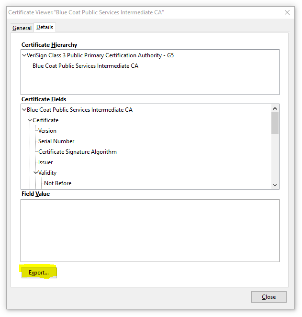Collapse the VeriSign Class 3 hierarchy node

pyautogui.click(x=24, y=55)
